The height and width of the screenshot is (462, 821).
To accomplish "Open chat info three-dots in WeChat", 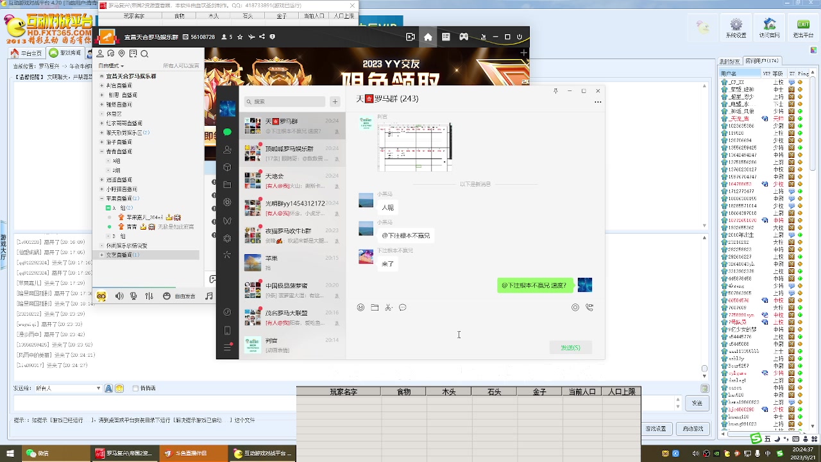I will [598, 102].
